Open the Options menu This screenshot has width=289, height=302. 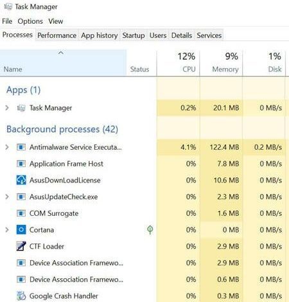(x=30, y=21)
